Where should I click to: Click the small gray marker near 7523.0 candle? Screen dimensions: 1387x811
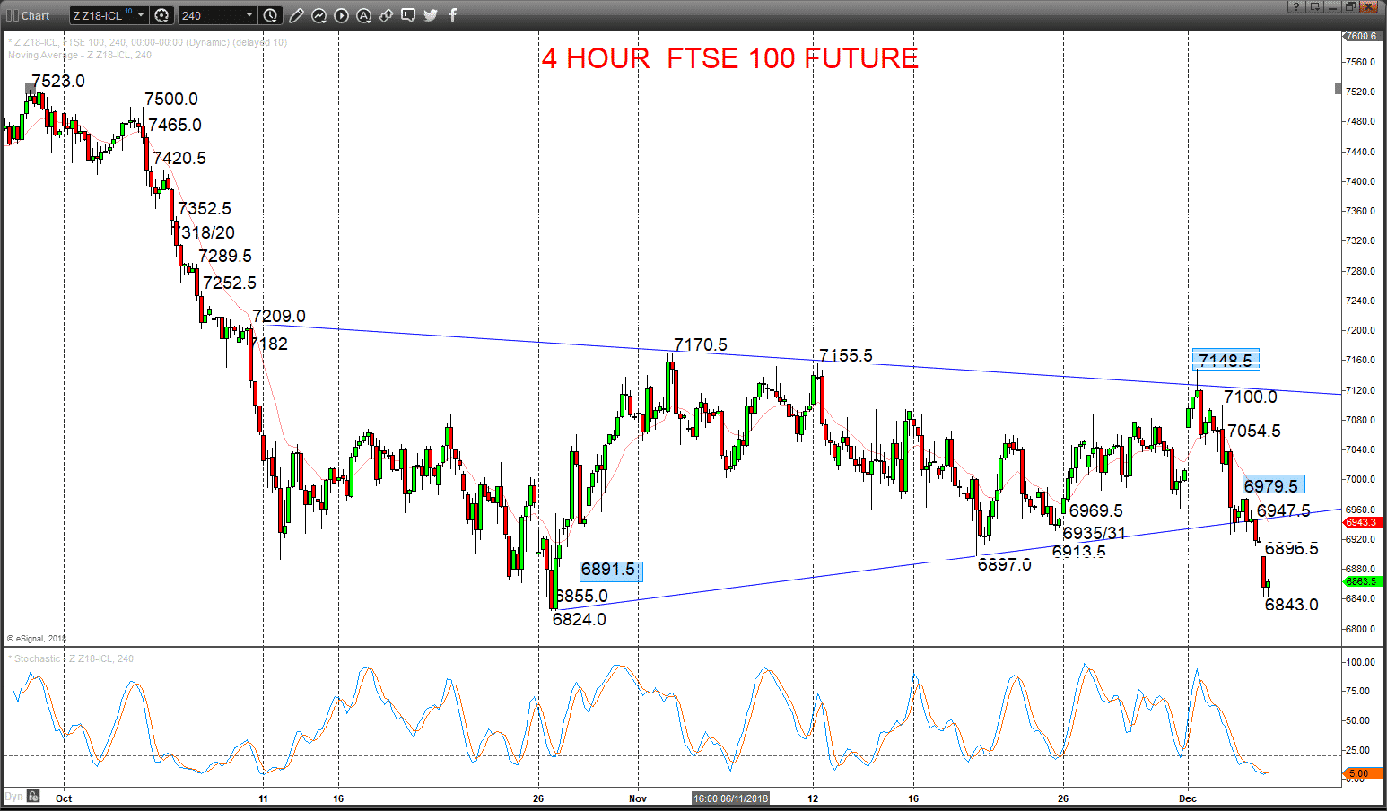[x=31, y=88]
